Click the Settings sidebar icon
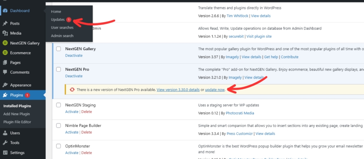This screenshot has height=159, width=364. pyautogui.click(x=5, y=153)
